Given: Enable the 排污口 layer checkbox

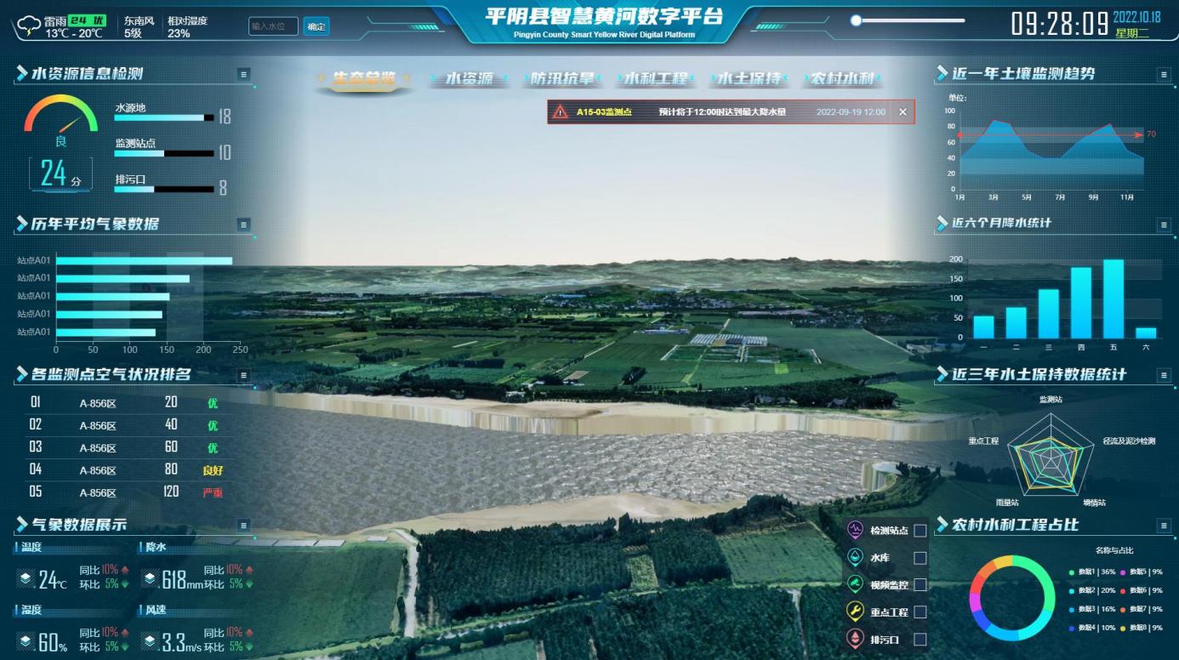Looking at the screenshot, I should (920, 640).
